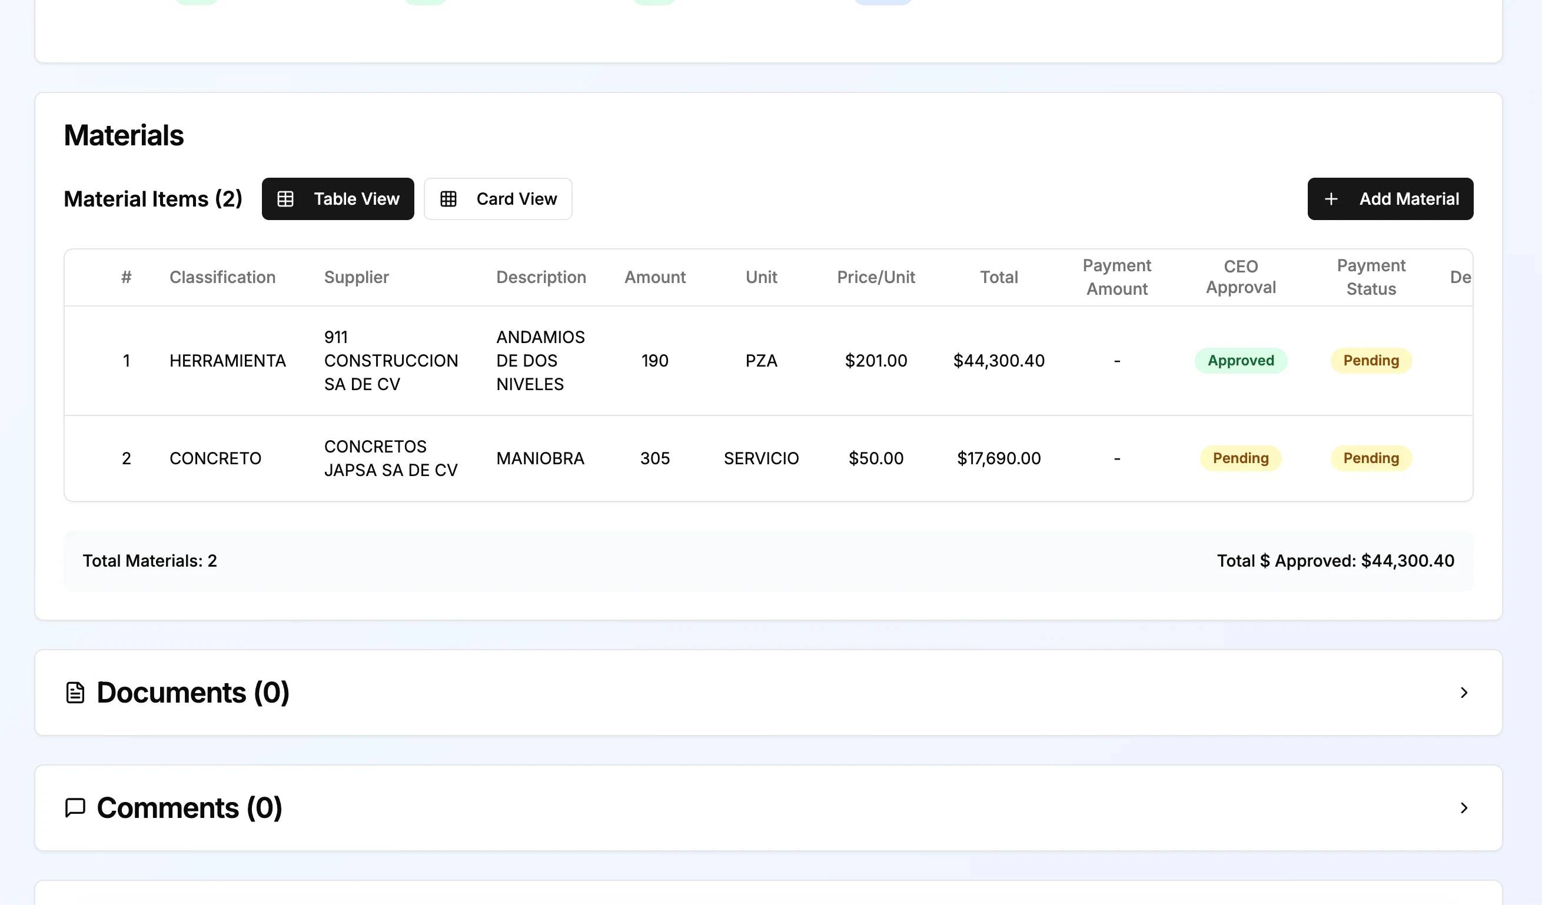Click the Amount column header

(654, 277)
